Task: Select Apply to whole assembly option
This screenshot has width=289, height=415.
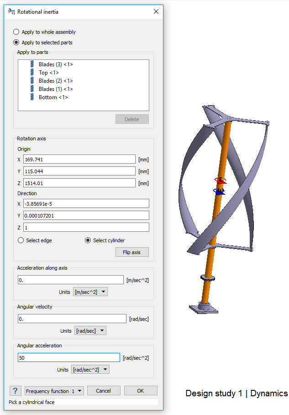Action: pyautogui.click(x=16, y=32)
